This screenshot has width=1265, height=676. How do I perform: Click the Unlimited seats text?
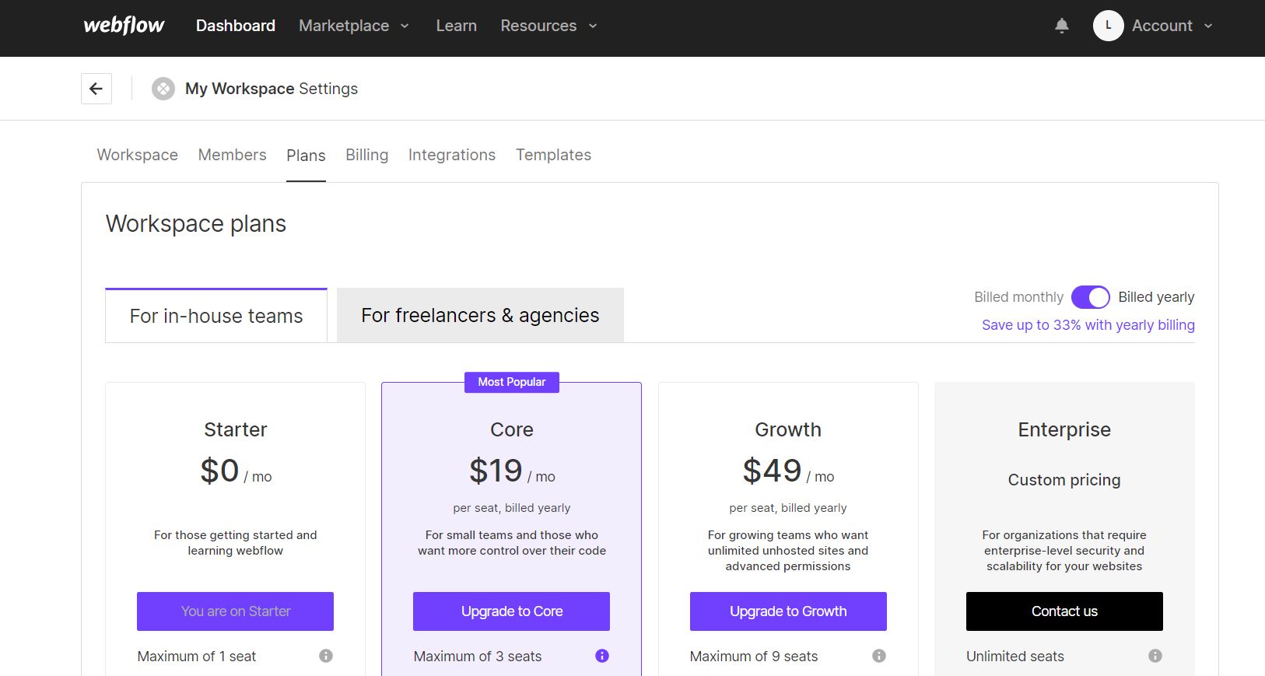click(x=1015, y=657)
